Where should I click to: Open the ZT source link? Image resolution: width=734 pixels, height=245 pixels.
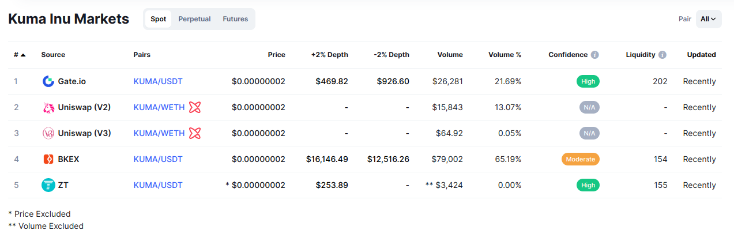coord(63,185)
